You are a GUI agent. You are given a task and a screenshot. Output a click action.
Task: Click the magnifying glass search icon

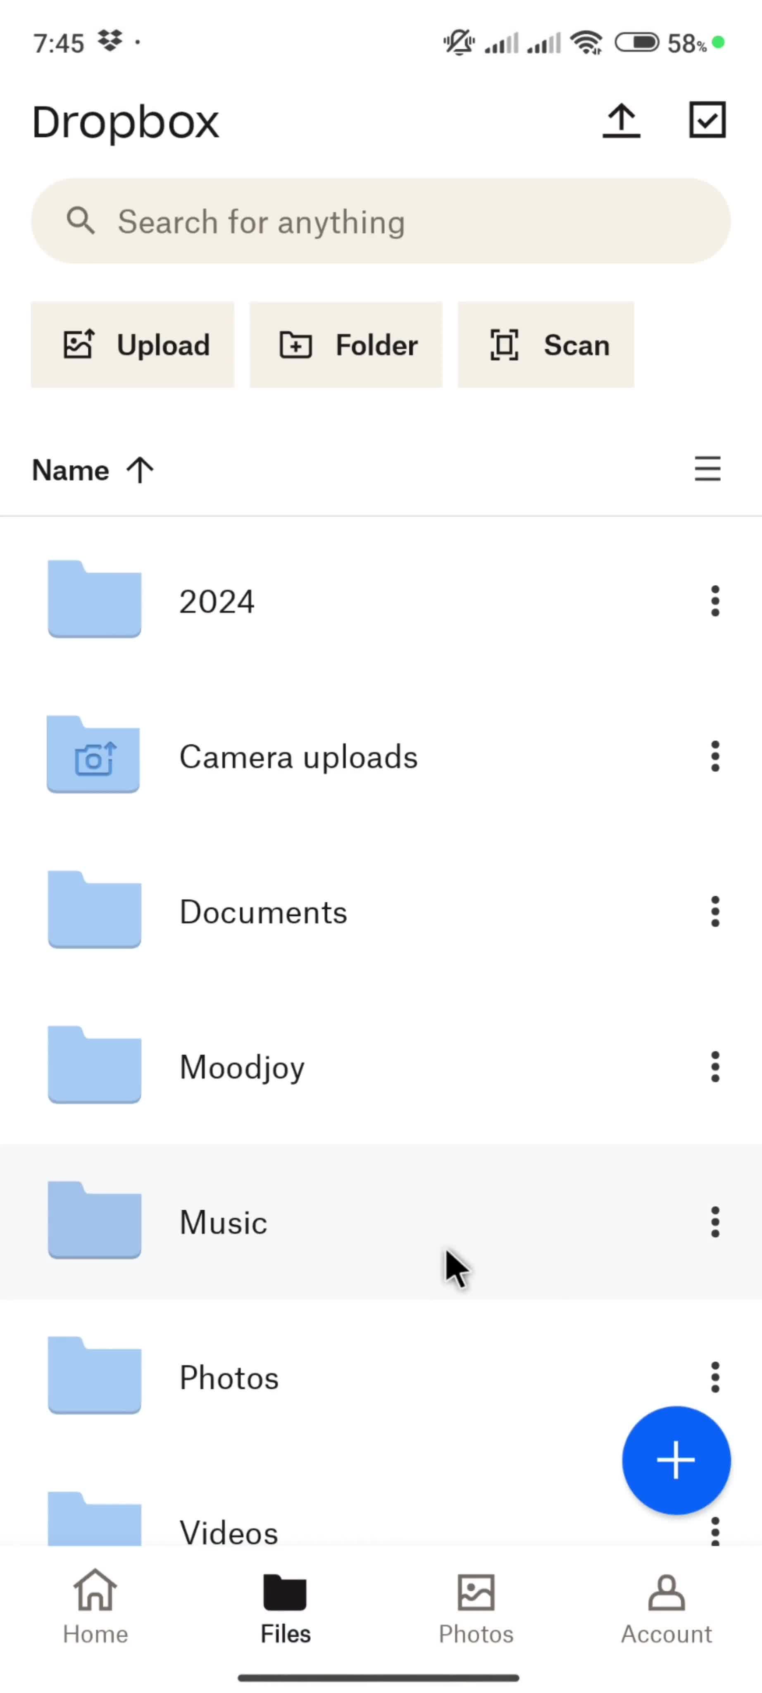click(81, 221)
